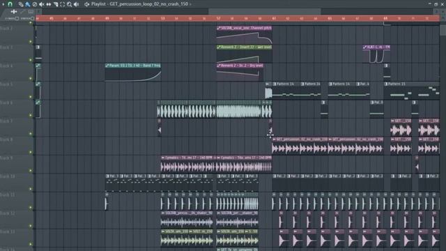
Task: Select the Paint brush tool
Action: pos(28,4)
